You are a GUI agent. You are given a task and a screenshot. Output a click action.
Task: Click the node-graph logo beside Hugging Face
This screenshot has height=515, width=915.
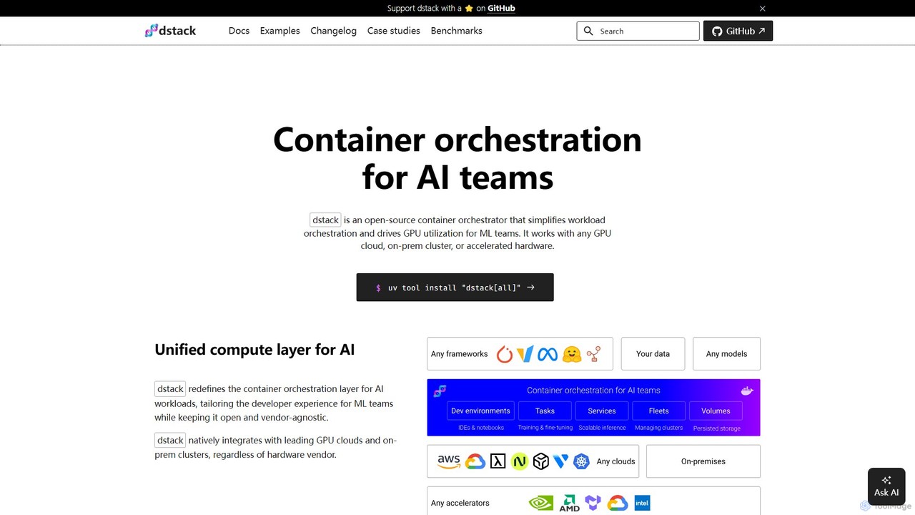point(593,354)
